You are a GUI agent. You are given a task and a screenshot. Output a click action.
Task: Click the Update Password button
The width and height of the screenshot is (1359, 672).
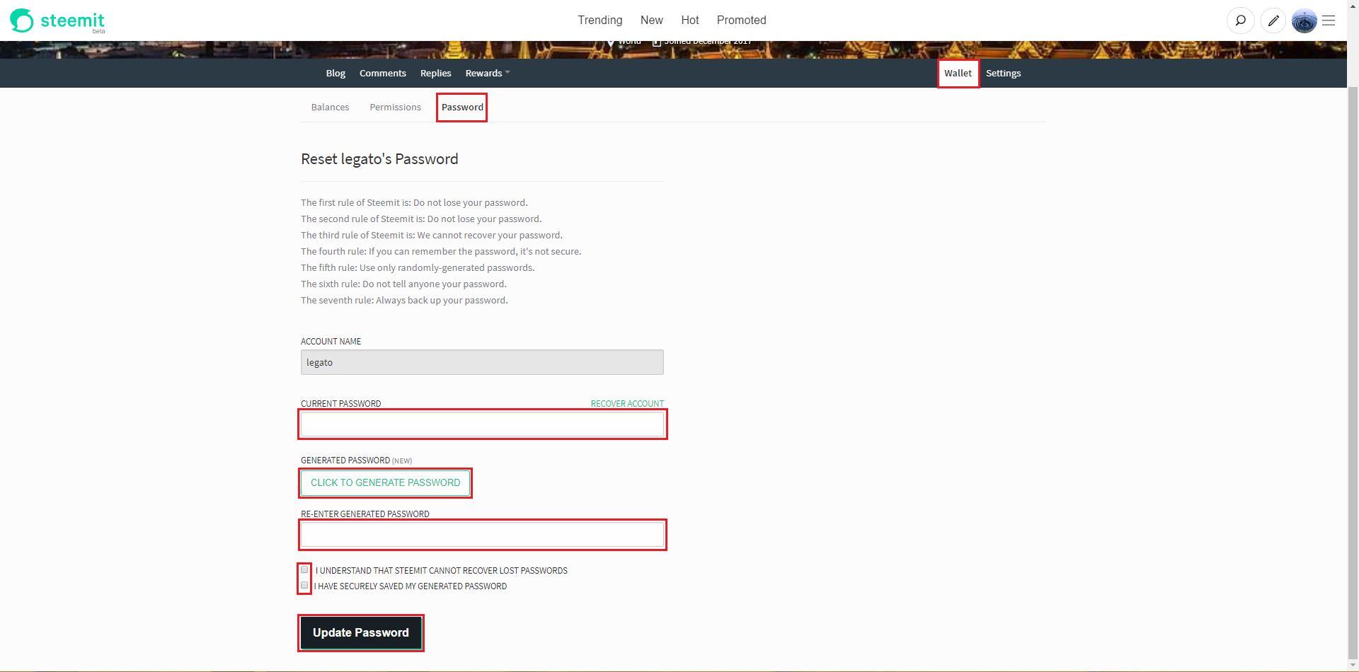(x=361, y=632)
